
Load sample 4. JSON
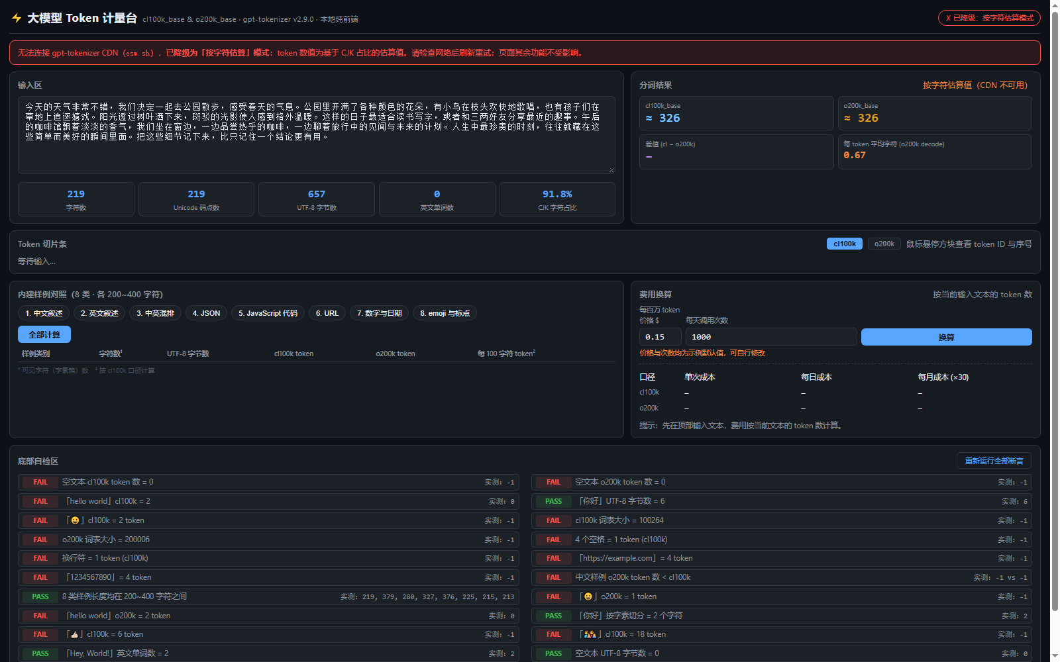[206, 313]
